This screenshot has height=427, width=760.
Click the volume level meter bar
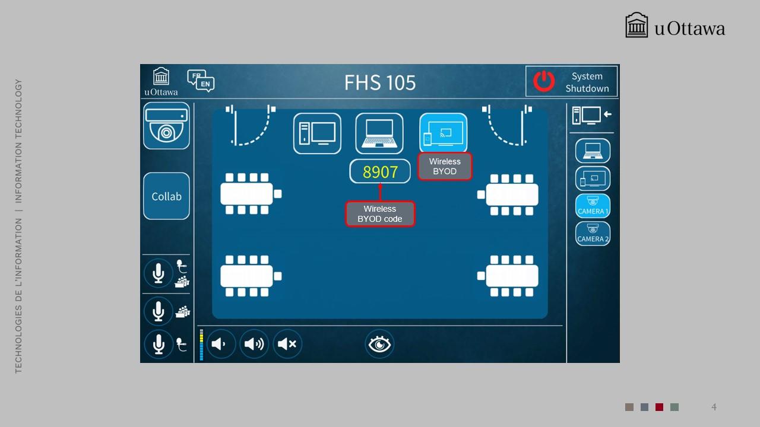pos(201,345)
